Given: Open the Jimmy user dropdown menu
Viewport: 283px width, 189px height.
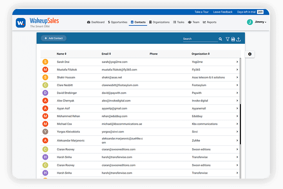Looking at the screenshot, I should pos(260,22).
